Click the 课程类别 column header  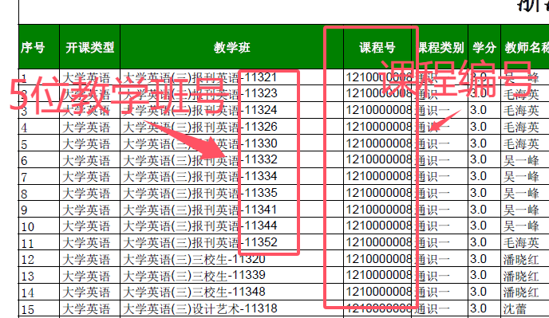pos(440,47)
